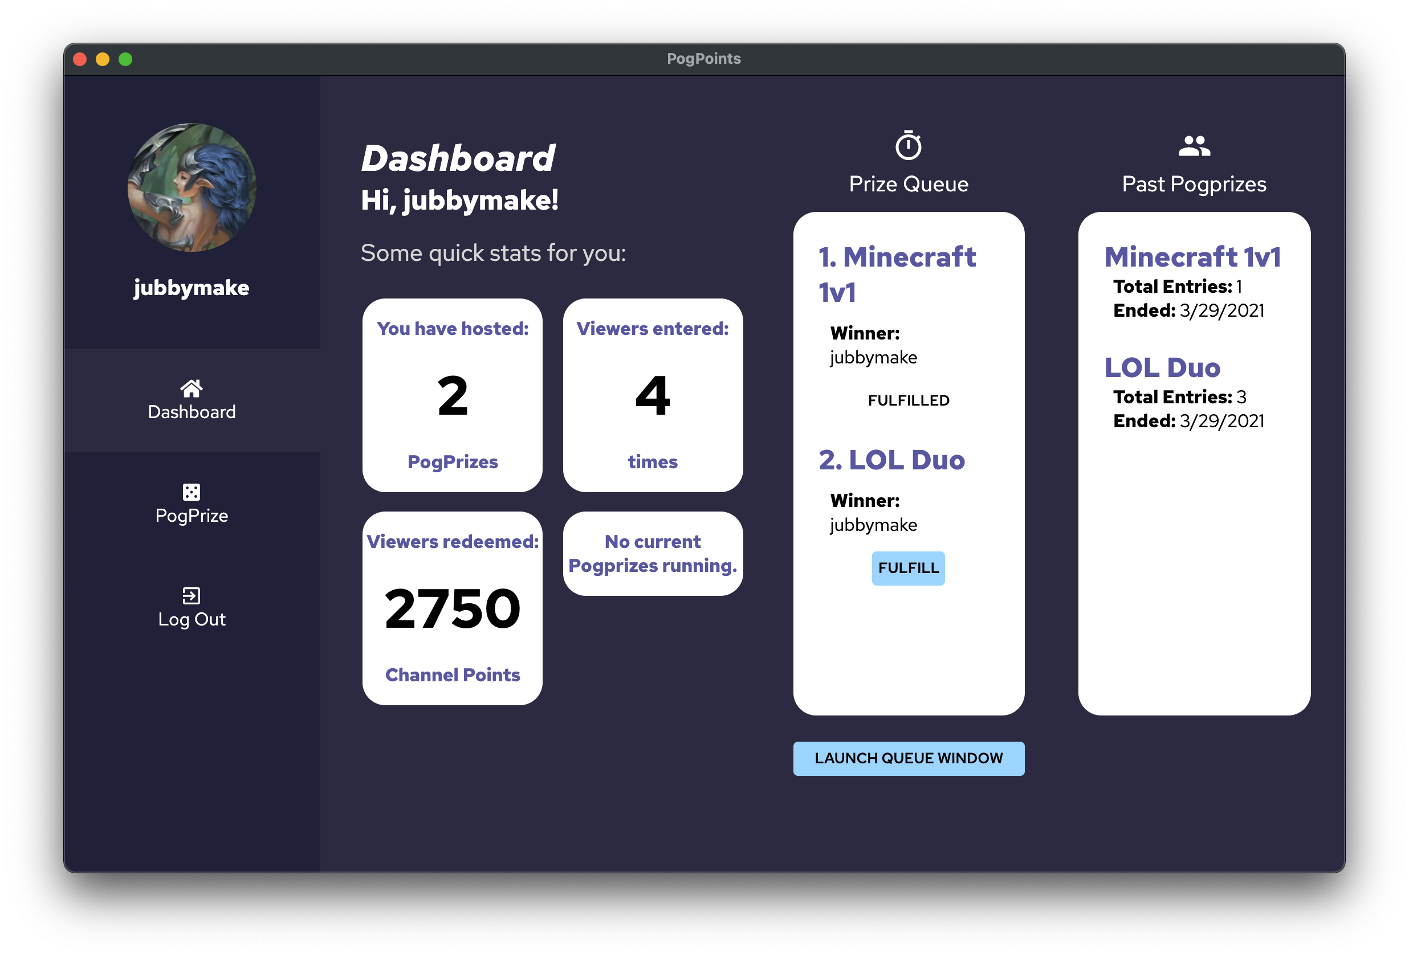The height and width of the screenshot is (957, 1409).
Task: Click the You have hosted stats card
Action: (x=453, y=395)
